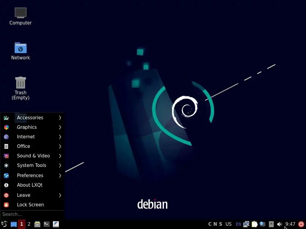
Task: Choose Lock Screen from the menu
Action: [32, 205]
